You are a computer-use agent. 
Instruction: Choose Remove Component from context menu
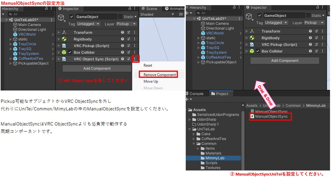[160, 75]
